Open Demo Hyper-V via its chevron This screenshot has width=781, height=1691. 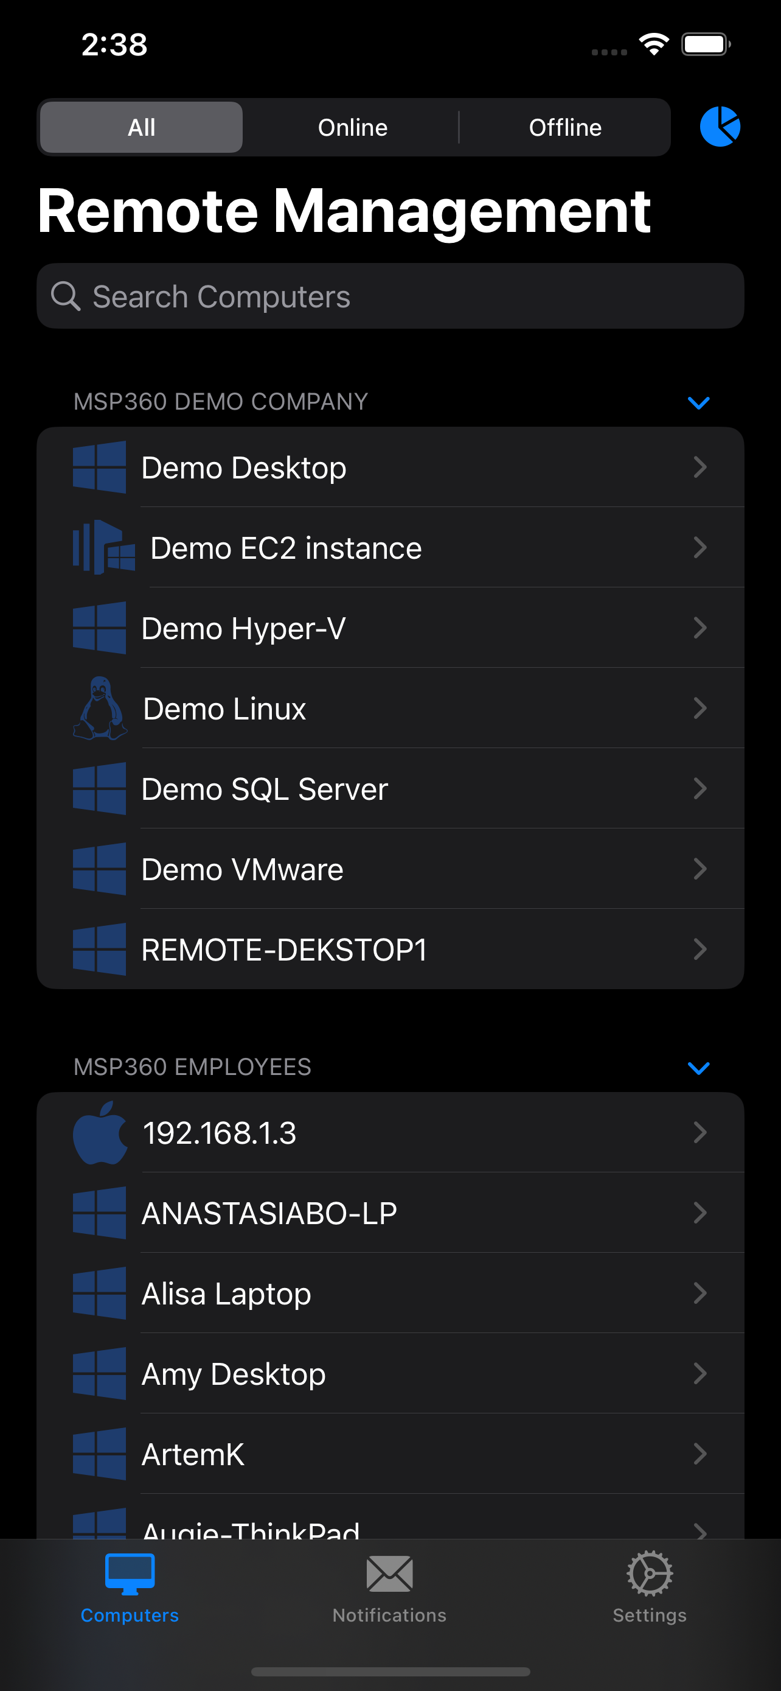[x=699, y=628]
